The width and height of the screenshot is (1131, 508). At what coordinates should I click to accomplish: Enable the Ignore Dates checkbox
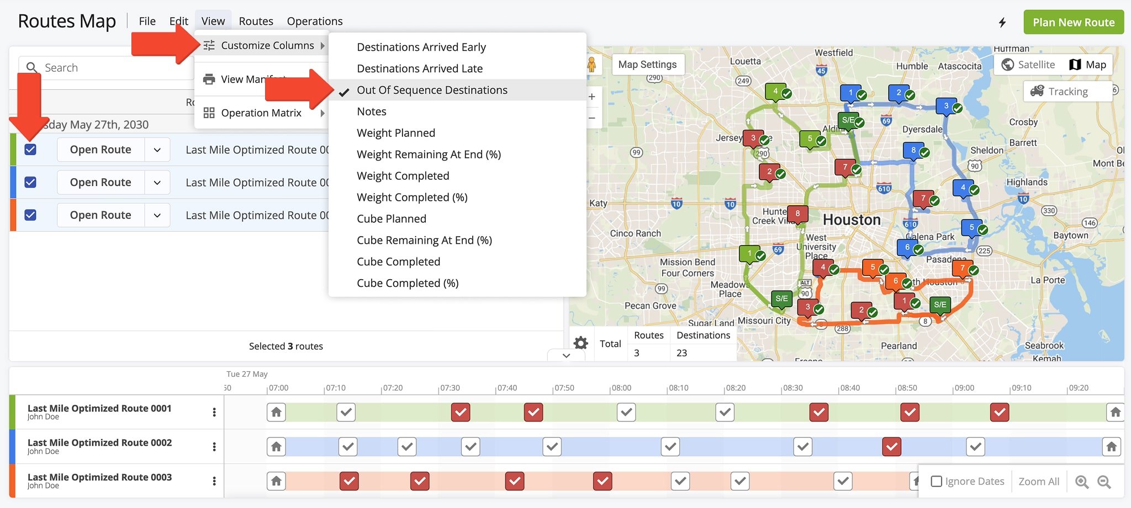point(937,482)
